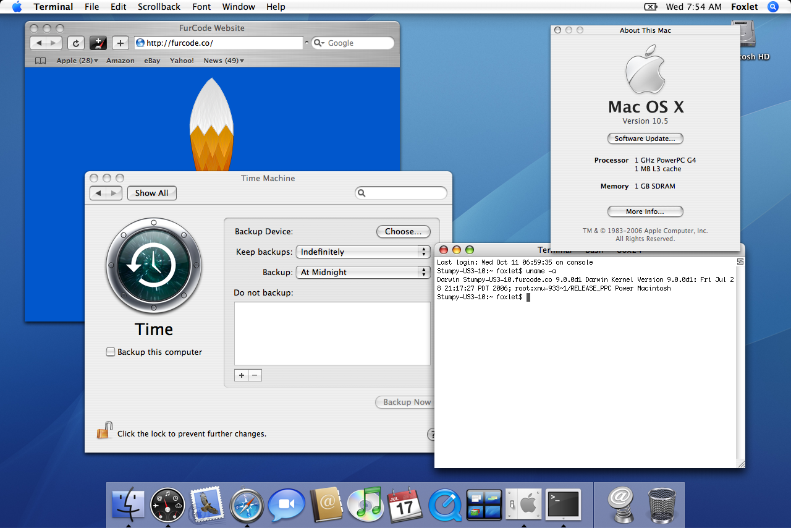Open the Help menu

pyautogui.click(x=276, y=7)
